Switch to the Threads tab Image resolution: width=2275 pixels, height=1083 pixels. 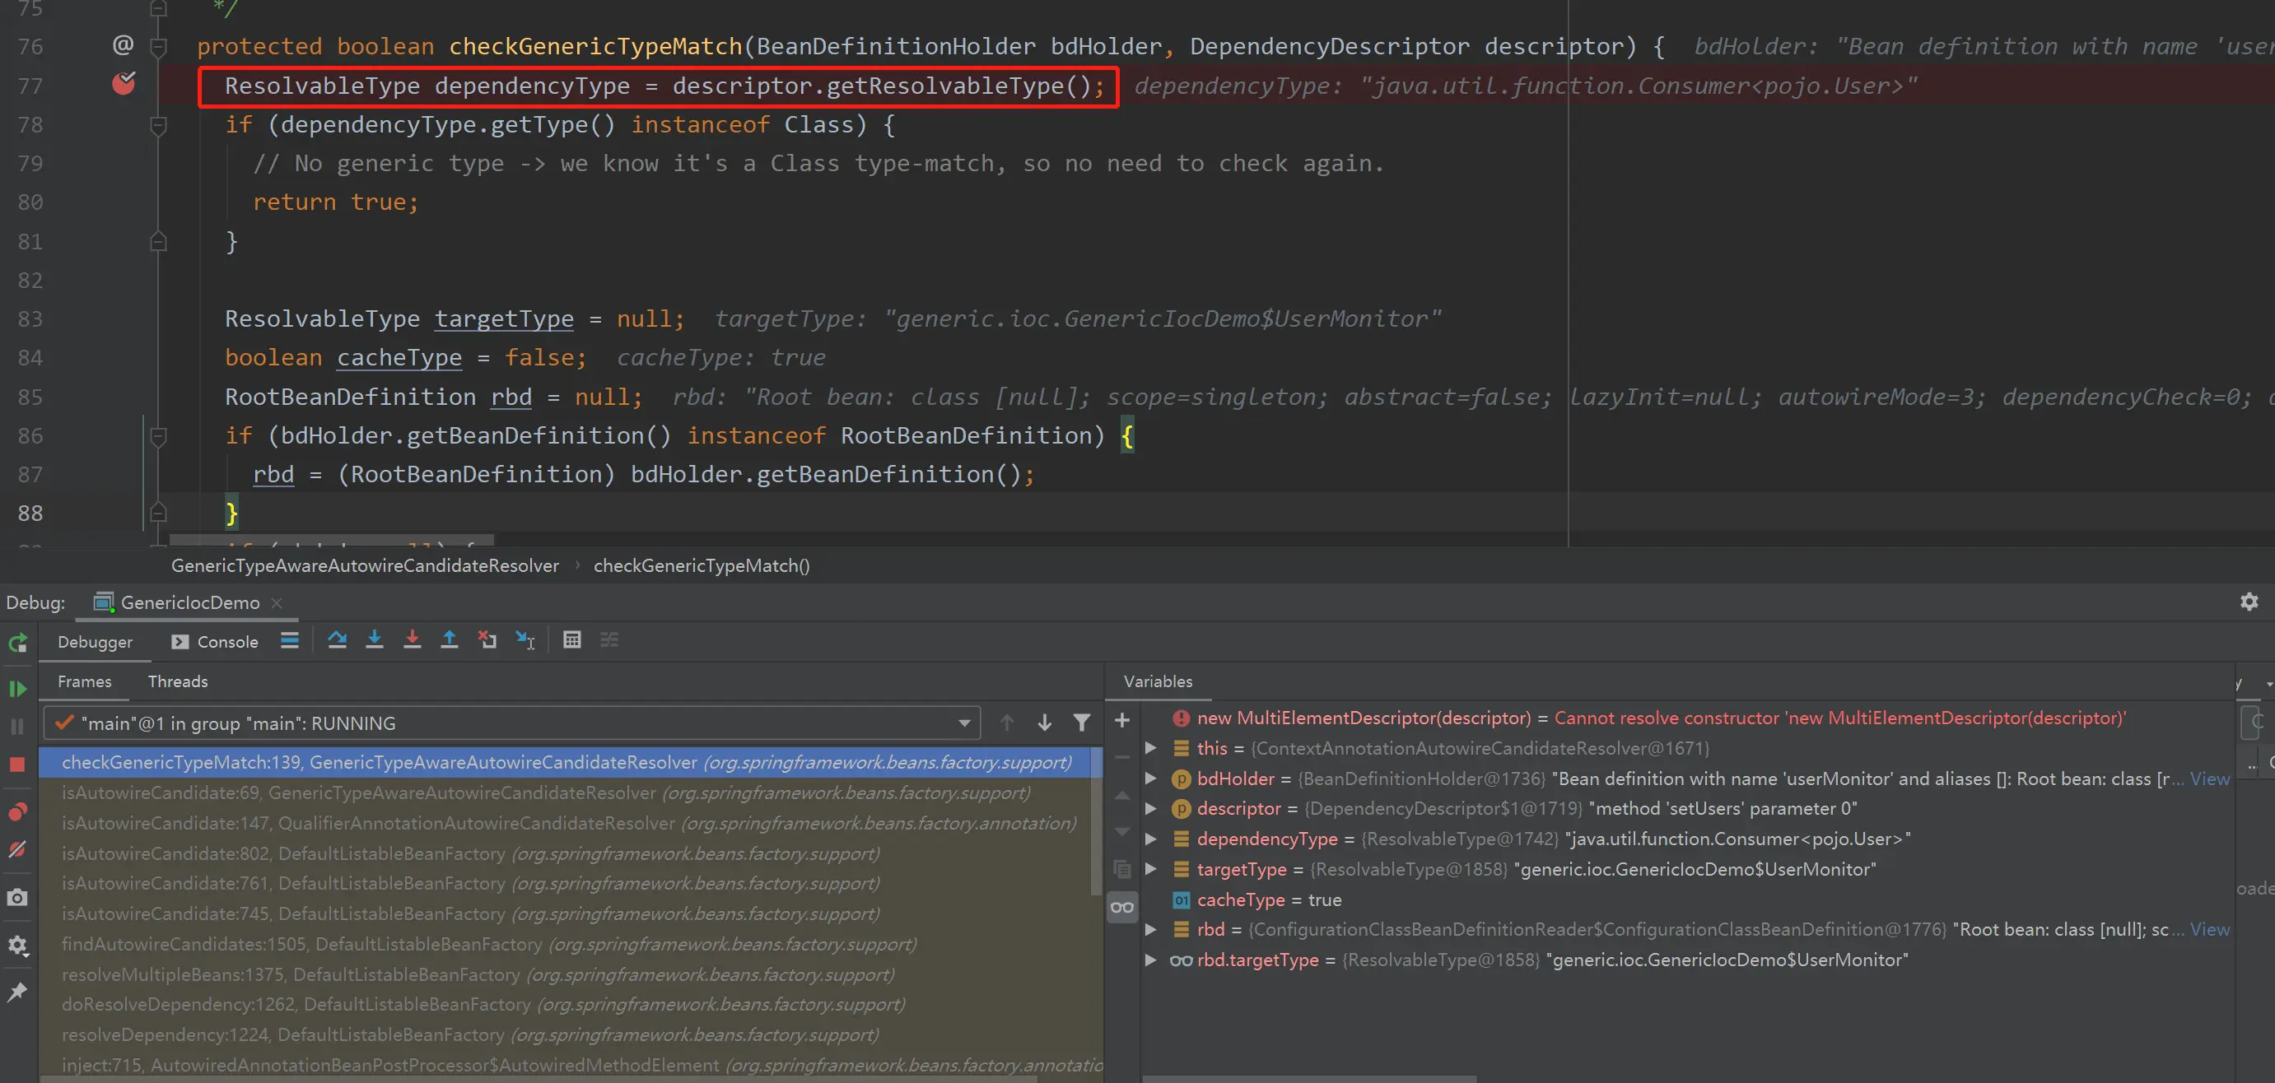click(x=178, y=681)
